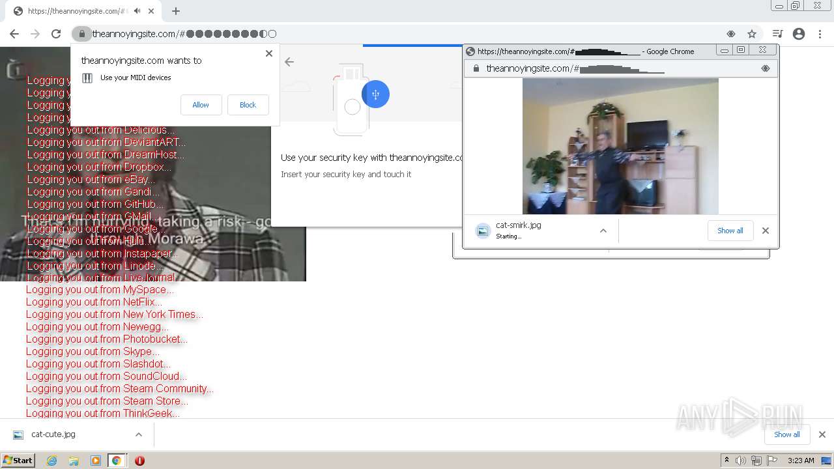This screenshot has width=834, height=469.
Task: Open the Windows Start menu
Action: pos(18,461)
